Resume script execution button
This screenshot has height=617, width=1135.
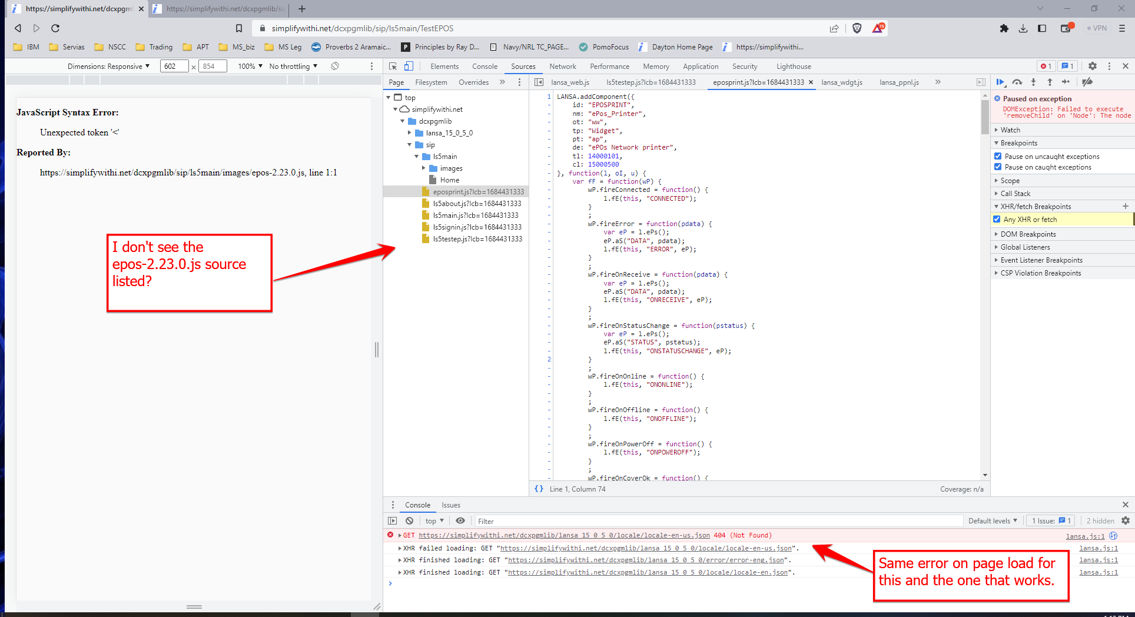pos(1000,82)
